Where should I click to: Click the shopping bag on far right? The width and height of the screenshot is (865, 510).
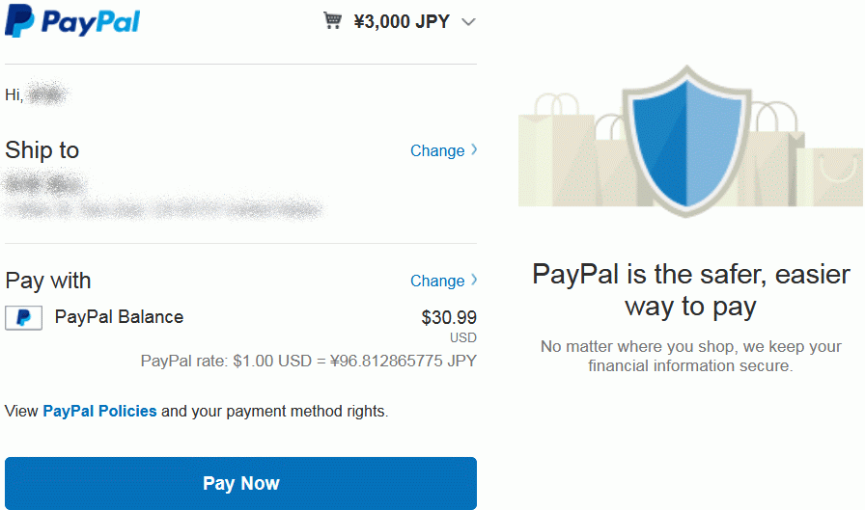[831, 176]
